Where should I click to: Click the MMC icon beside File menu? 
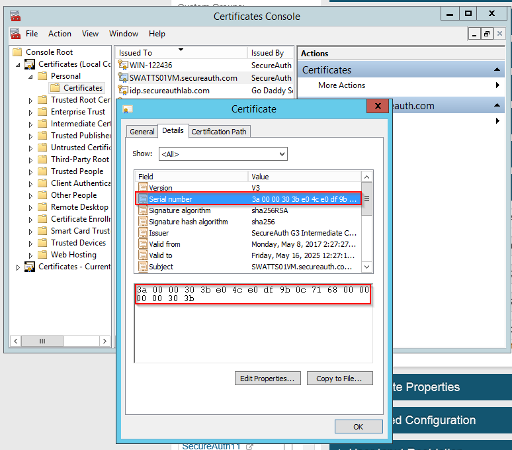click(15, 34)
